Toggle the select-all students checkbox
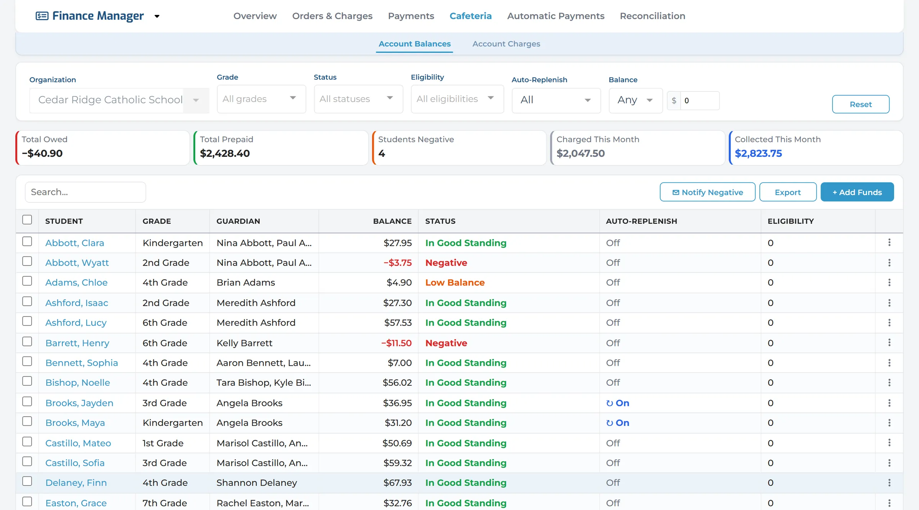This screenshot has width=919, height=510. pyautogui.click(x=27, y=220)
